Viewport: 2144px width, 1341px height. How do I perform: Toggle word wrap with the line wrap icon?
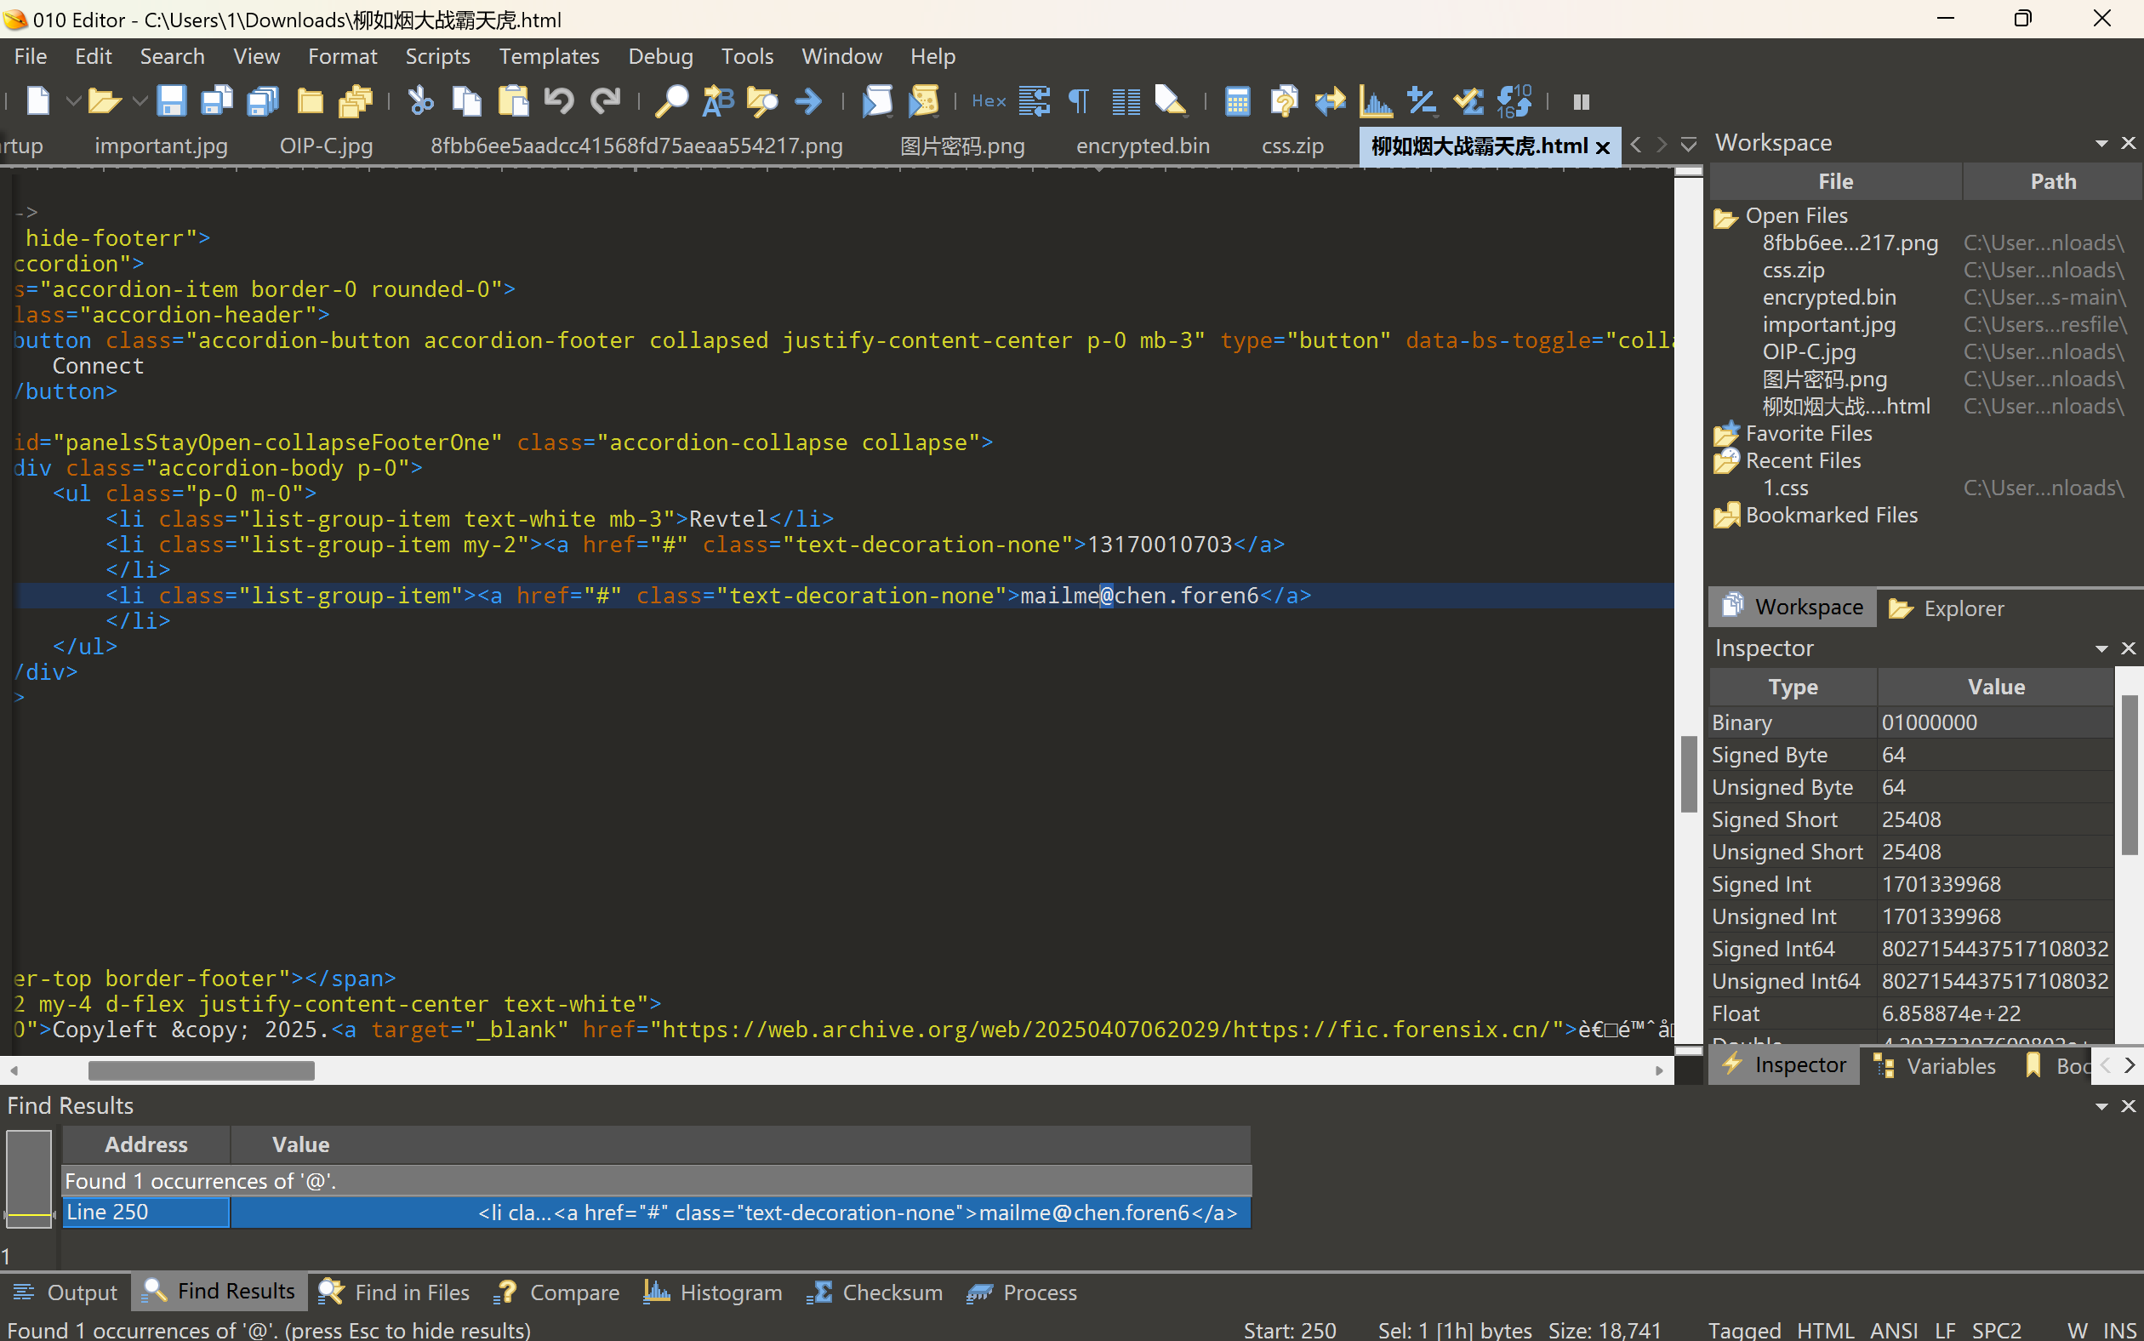1034,101
